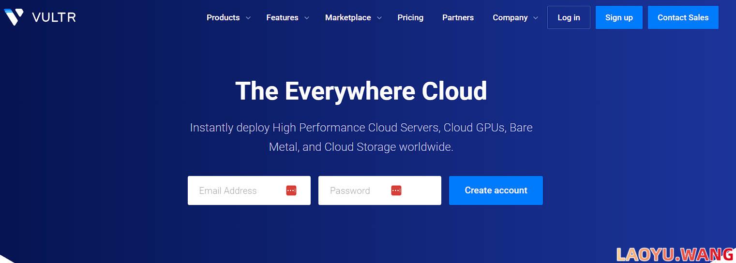Click the Contact Sales button
736x263 pixels.
click(x=683, y=17)
